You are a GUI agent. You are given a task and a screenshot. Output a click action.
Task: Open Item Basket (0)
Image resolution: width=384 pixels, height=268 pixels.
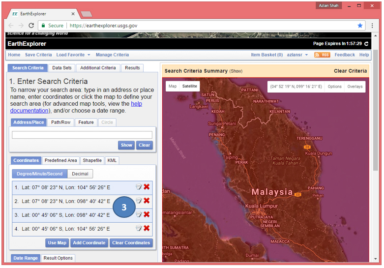(x=266, y=55)
